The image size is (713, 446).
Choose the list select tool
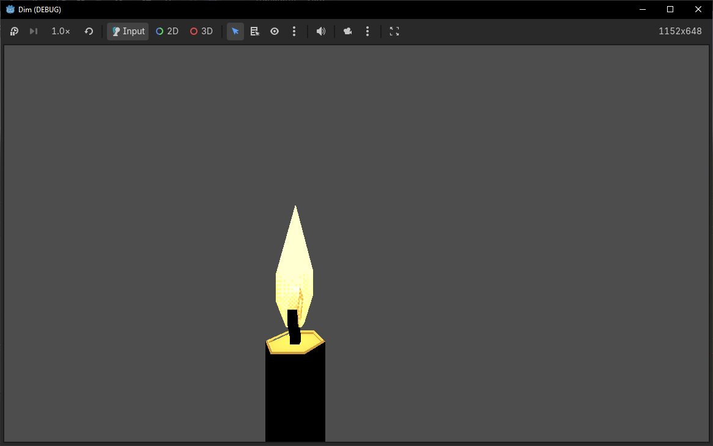[255, 31]
